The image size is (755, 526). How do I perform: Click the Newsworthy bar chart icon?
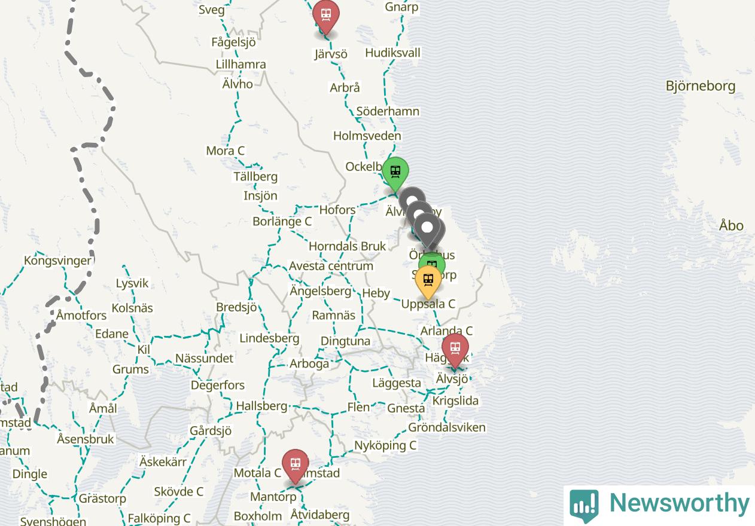coord(584,506)
